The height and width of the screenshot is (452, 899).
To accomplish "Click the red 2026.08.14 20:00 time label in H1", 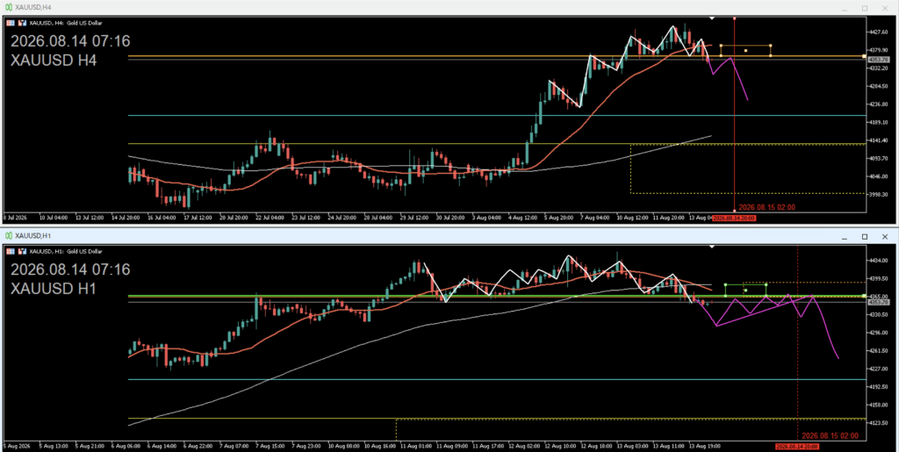I will point(797,446).
